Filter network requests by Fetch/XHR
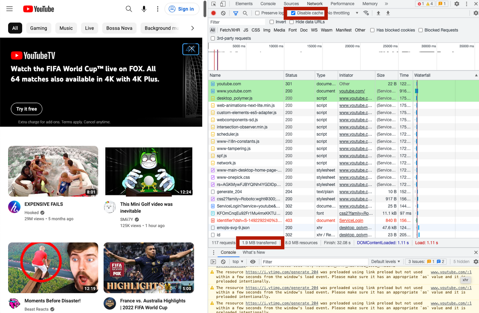This screenshot has width=479, height=313. 230,30
